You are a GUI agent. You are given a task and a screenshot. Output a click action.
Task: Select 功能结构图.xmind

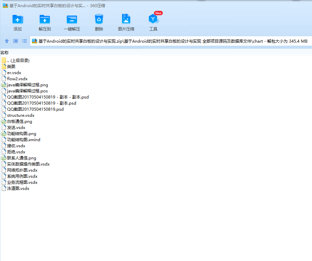(21, 140)
